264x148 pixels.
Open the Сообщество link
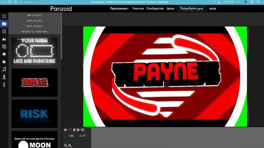[155, 9]
